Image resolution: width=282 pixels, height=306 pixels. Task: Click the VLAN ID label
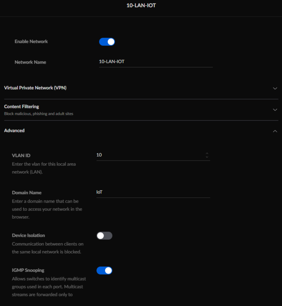[x=21, y=155]
